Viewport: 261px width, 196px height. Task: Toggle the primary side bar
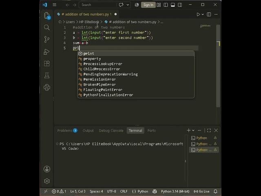pyautogui.click(x=166, y=5)
